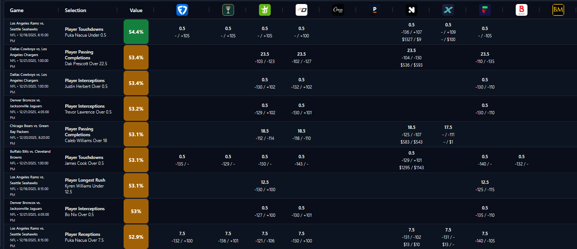Viewport: 577px width, 249px height.
Task: Click the $1295 / $1143 liquidity value
Action: point(412,168)
